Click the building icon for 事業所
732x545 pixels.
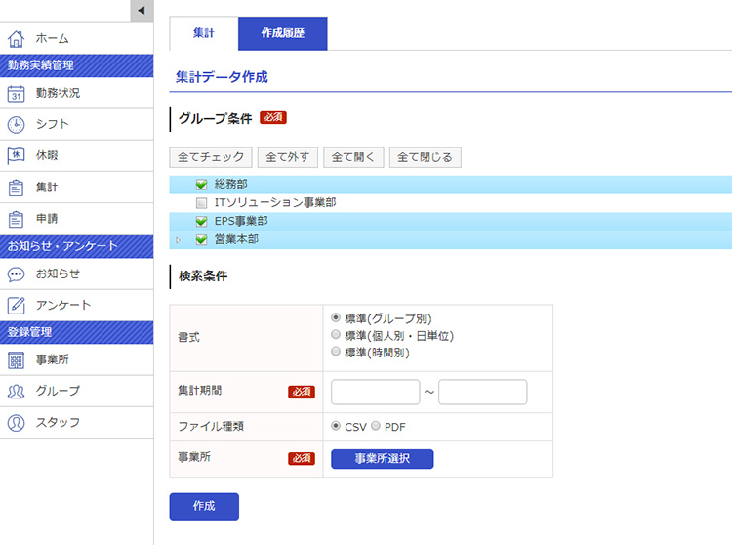(x=16, y=360)
